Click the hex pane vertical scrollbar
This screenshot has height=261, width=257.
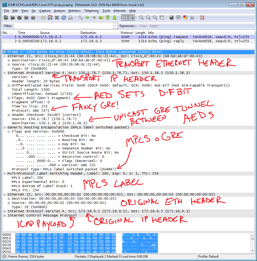[x=252, y=244]
